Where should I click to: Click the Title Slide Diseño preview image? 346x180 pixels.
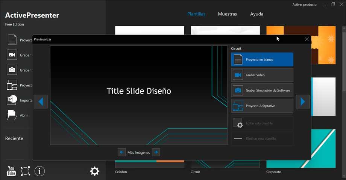(x=139, y=95)
